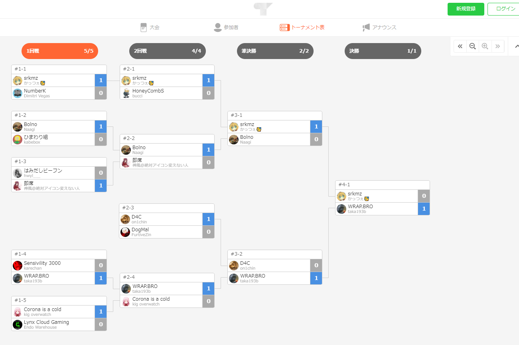Select the 決勝 round header
The width and height of the screenshot is (519, 345).
click(383, 51)
